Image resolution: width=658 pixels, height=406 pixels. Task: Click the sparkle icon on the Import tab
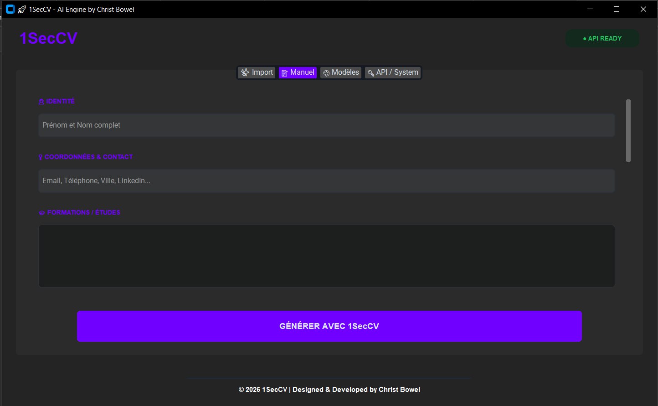tap(245, 72)
